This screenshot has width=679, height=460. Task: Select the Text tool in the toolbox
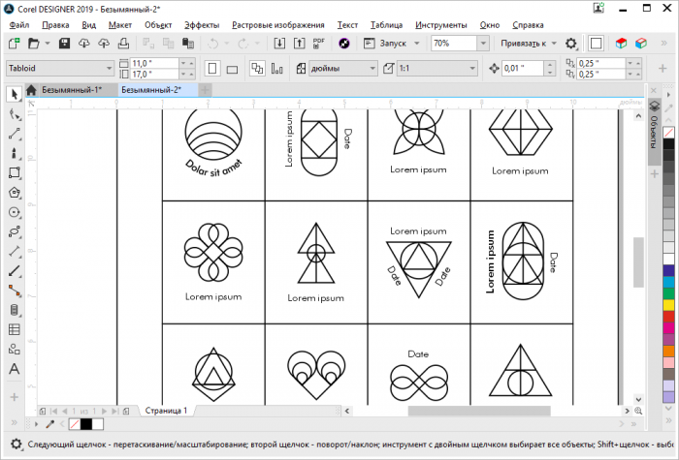point(14,369)
